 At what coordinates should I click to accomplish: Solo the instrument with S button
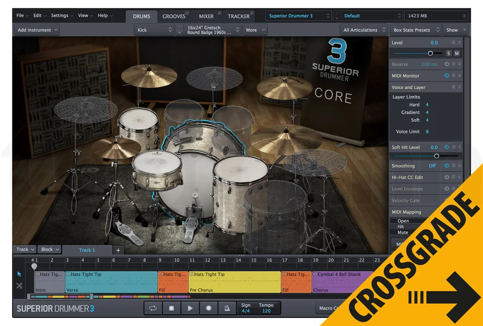coord(448,53)
